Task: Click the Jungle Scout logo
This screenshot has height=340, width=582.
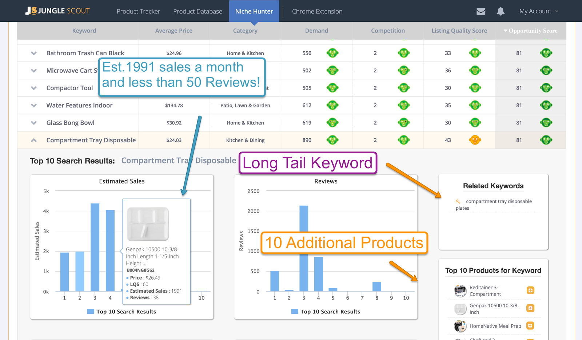Action: pyautogui.click(x=57, y=11)
